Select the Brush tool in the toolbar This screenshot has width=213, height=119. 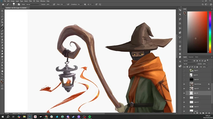(x=2, y=28)
